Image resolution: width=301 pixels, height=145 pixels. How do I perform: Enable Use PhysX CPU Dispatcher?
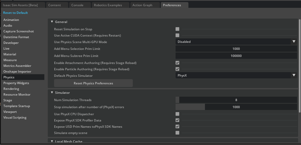click(x=177, y=114)
